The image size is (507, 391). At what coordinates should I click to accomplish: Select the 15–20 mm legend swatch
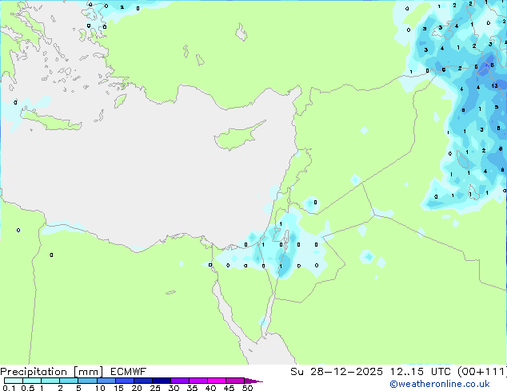coord(125,381)
